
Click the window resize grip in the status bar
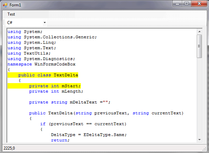point(204,149)
